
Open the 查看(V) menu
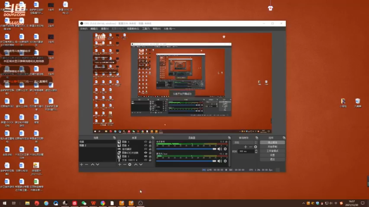[105, 29]
